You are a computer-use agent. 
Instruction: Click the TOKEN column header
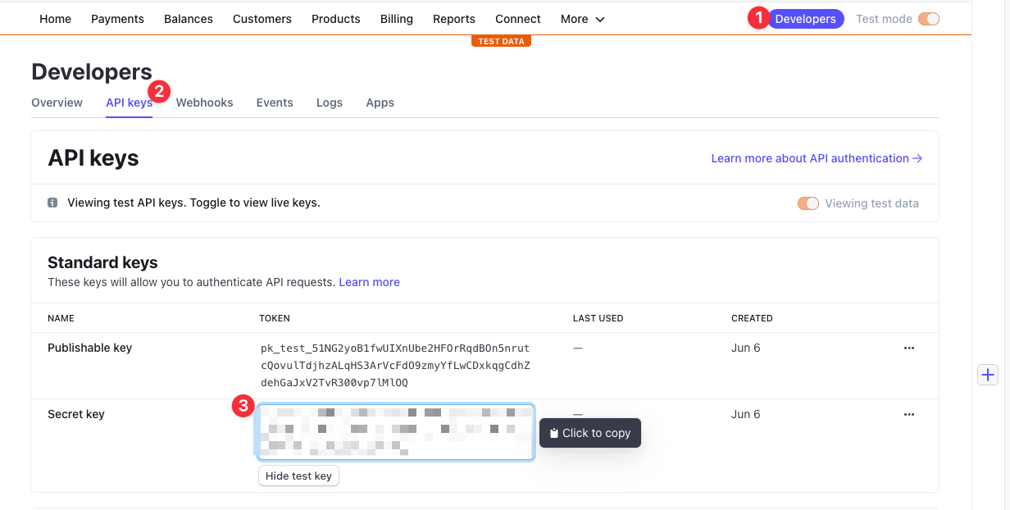coord(275,318)
